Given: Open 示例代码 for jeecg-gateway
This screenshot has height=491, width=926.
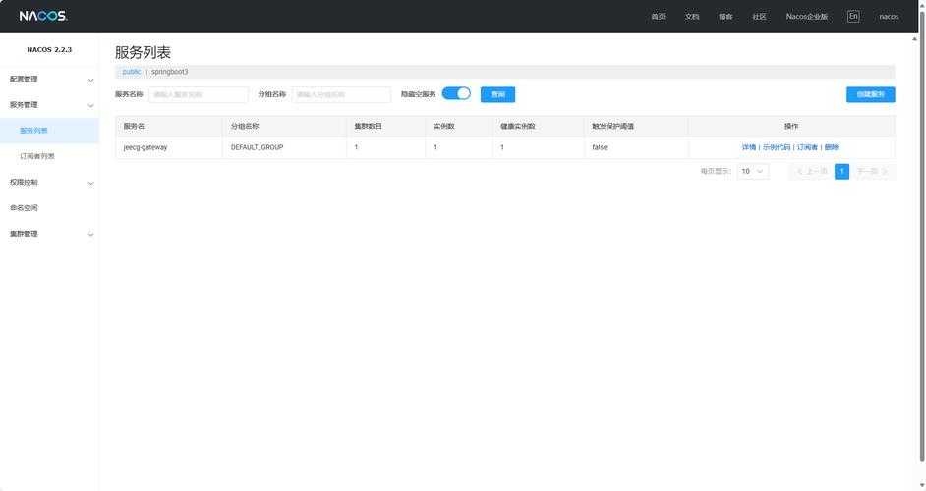Looking at the screenshot, I should (776, 147).
